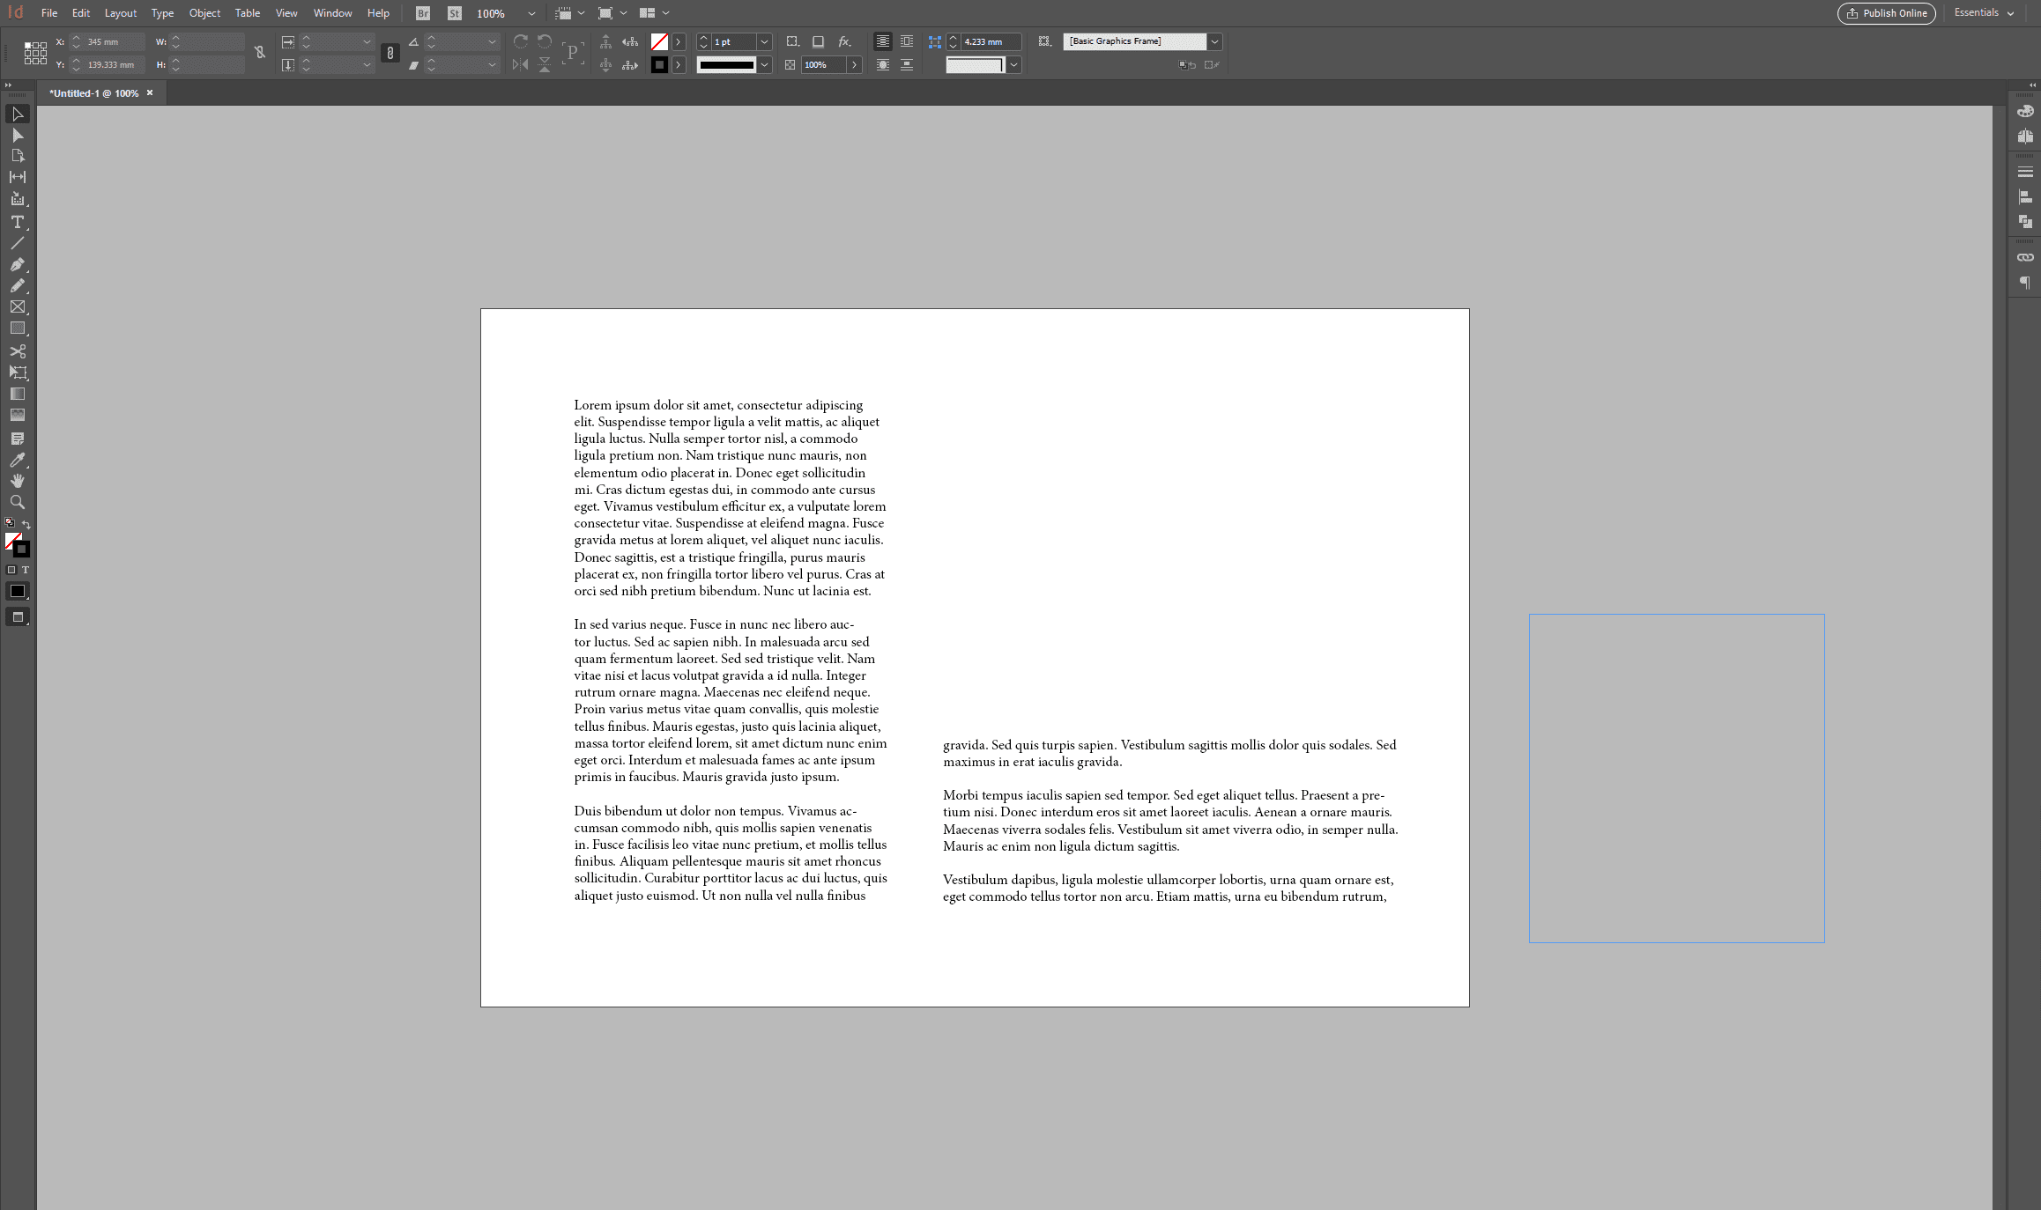Image resolution: width=2041 pixels, height=1210 pixels.
Task: Toggle formatting affects text
Action: tap(26, 570)
